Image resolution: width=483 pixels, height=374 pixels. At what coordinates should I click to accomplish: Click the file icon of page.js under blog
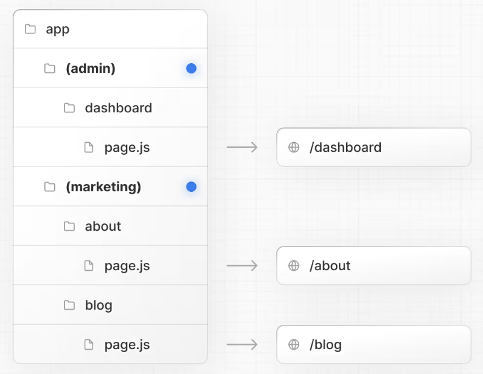pos(89,345)
